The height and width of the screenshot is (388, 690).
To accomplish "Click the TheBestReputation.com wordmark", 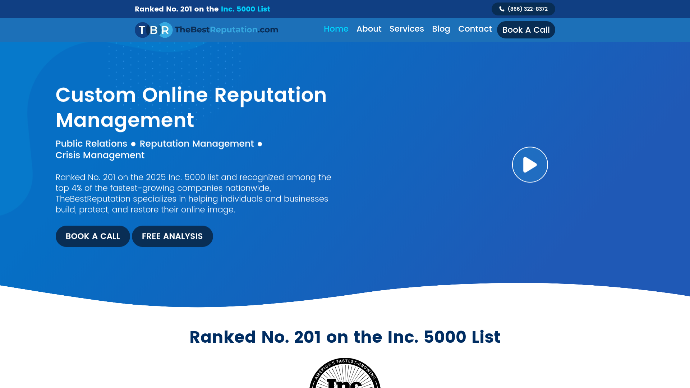I will [x=226, y=30].
